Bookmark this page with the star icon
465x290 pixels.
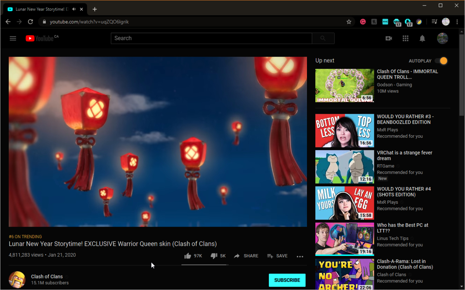pyautogui.click(x=349, y=22)
